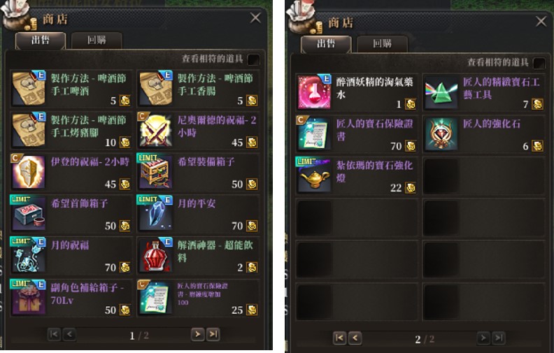Click the 尼奧爾德的祝福 crossed swords icon
Image resolution: width=554 pixels, height=353 pixels.
pos(155,129)
